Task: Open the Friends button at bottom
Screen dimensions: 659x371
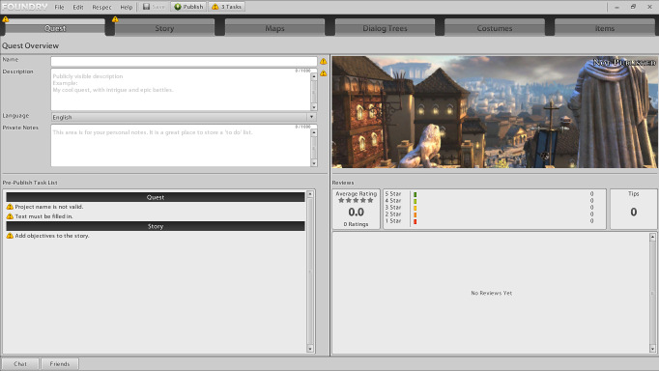Action: point(60,364)
